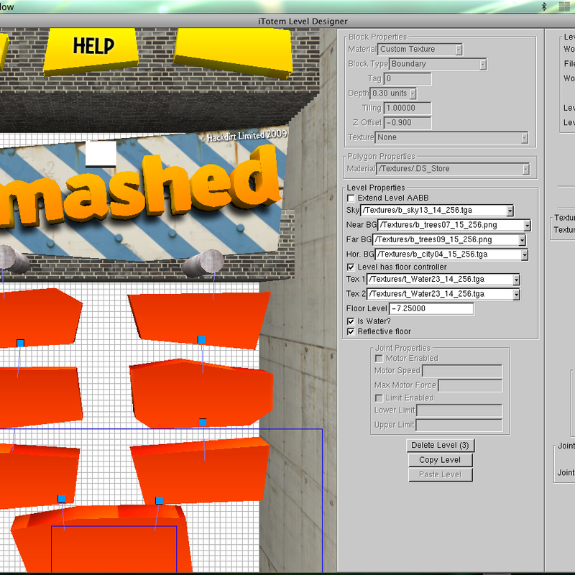Image resolution: width=575 pixels, height=575 pixels.
Task: Open the Block Properties Texture None dropdown
Action: click(x=451, y=137)
